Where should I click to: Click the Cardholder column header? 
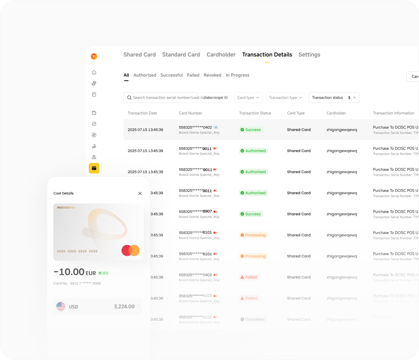pos(336,113)
